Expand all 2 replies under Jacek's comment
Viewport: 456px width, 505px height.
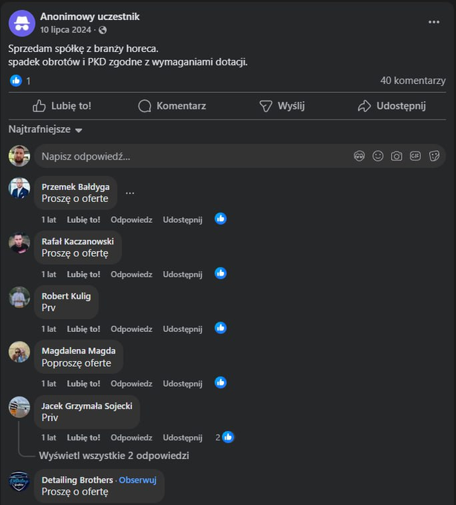click(x=114, y=455)
